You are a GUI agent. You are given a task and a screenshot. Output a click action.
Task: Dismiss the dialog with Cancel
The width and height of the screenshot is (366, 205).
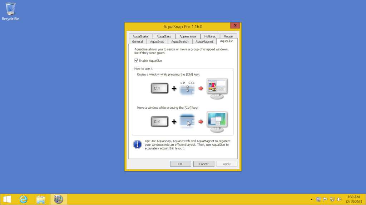click(x=203, y=164)
